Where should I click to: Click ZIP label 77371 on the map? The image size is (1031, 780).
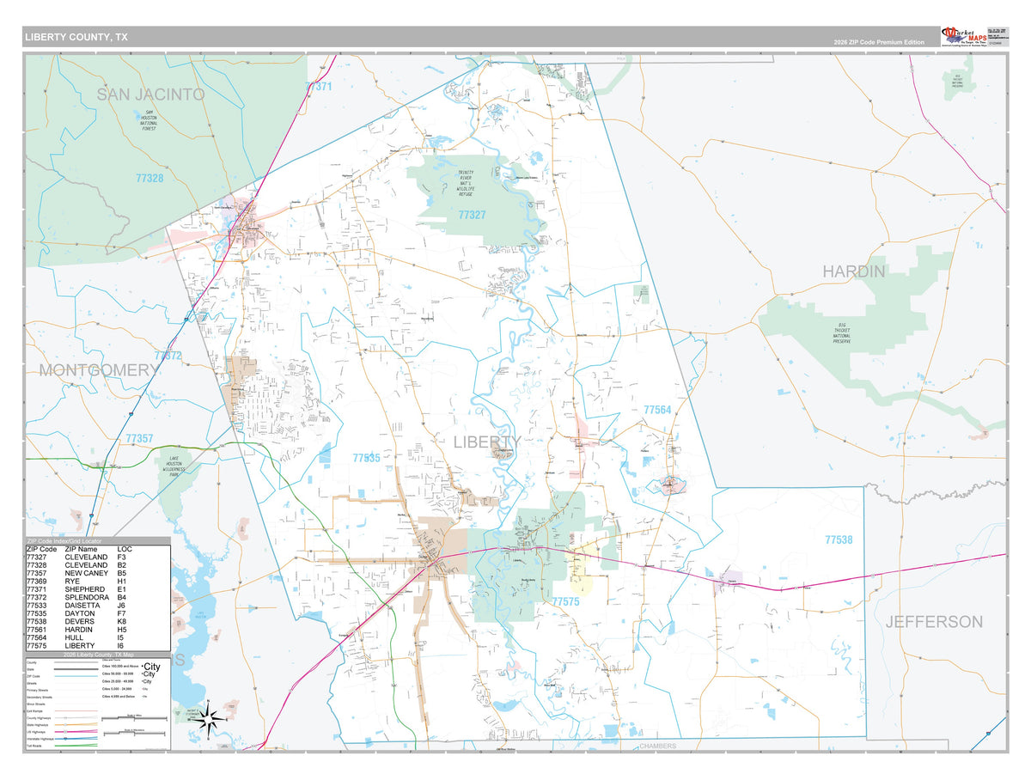[318, 87]
